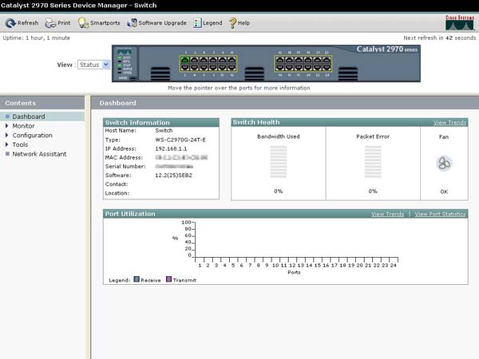Click software version 12.2(25)SEB2
Image resolution: width=479 pixels, height=359 pixels.
pos(173,176)
